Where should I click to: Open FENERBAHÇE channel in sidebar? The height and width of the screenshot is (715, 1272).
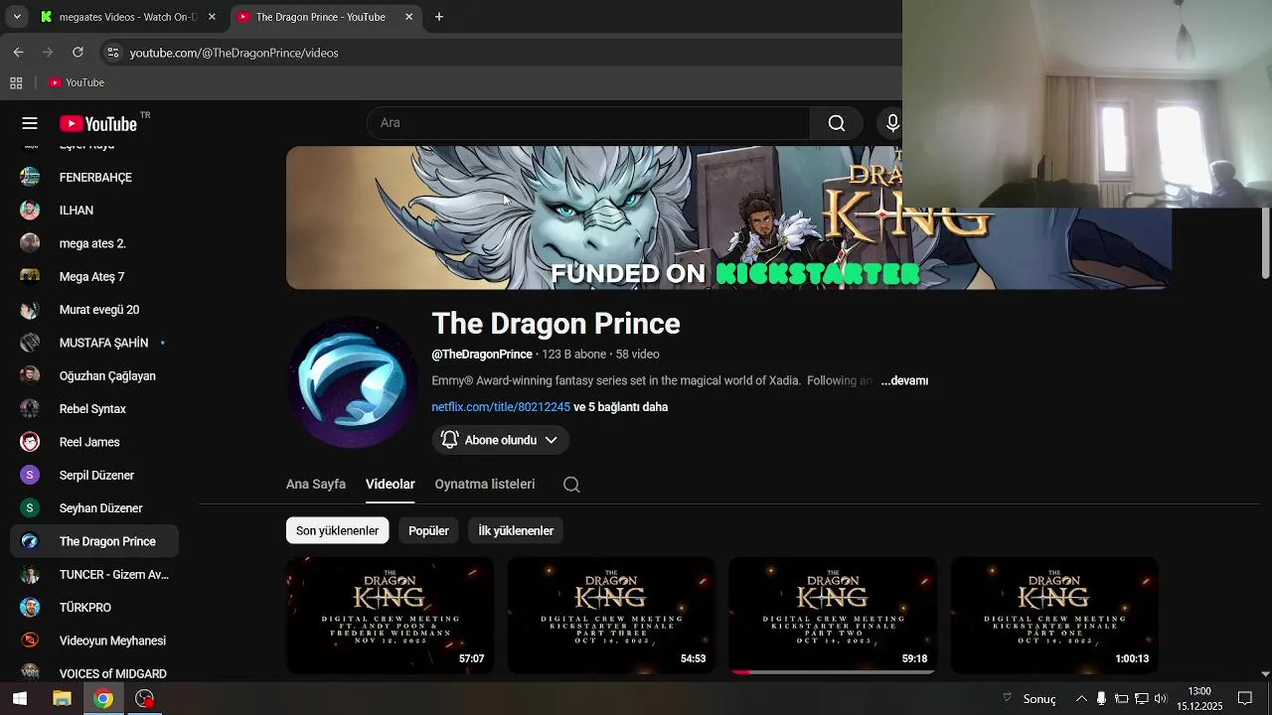click(94, 177)
